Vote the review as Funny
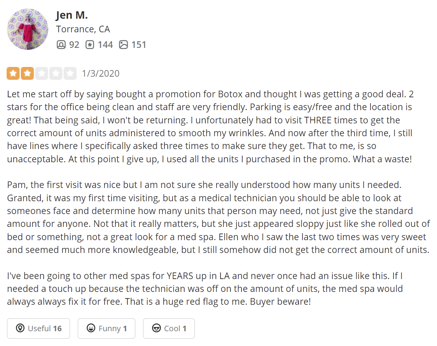Viewport: 437px width, 346px height. (x=107, y=328)
